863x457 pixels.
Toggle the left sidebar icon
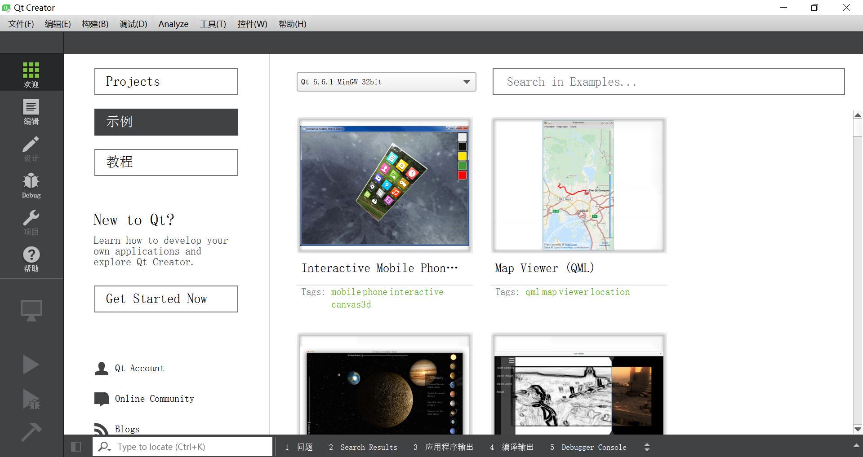click(76, 447)
